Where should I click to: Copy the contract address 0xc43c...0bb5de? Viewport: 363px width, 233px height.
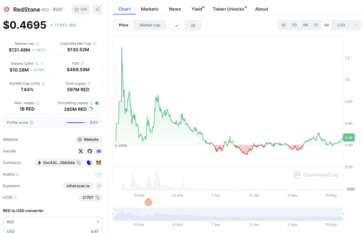79,163
